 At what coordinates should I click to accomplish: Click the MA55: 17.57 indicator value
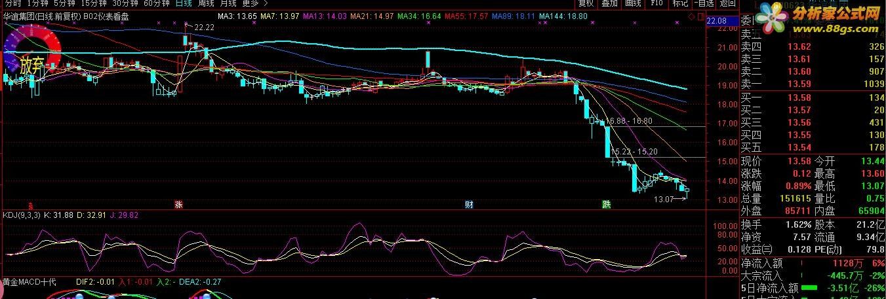click(467, 16)
